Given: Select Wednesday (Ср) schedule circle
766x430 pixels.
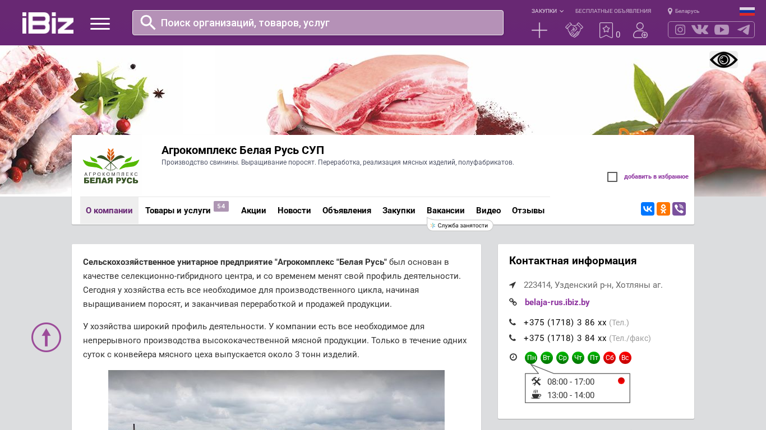Looking at the screenshot, I should pos(562,358).
